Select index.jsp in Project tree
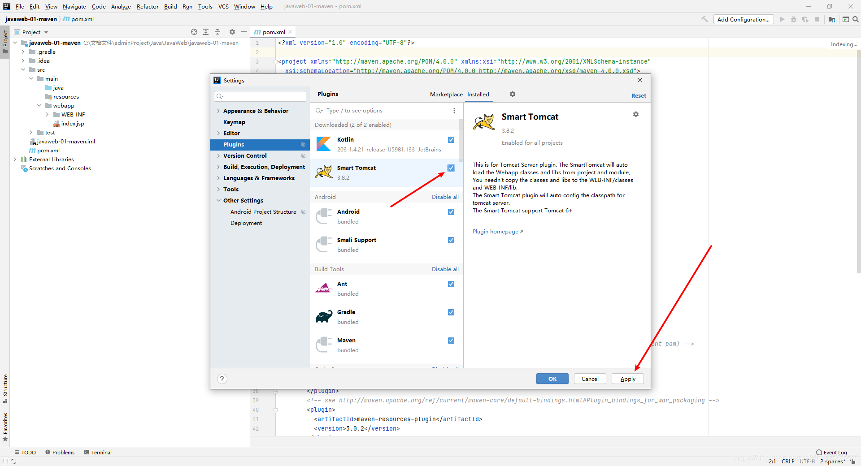This screenshot has width=861, height=466. tap(69, 124)
